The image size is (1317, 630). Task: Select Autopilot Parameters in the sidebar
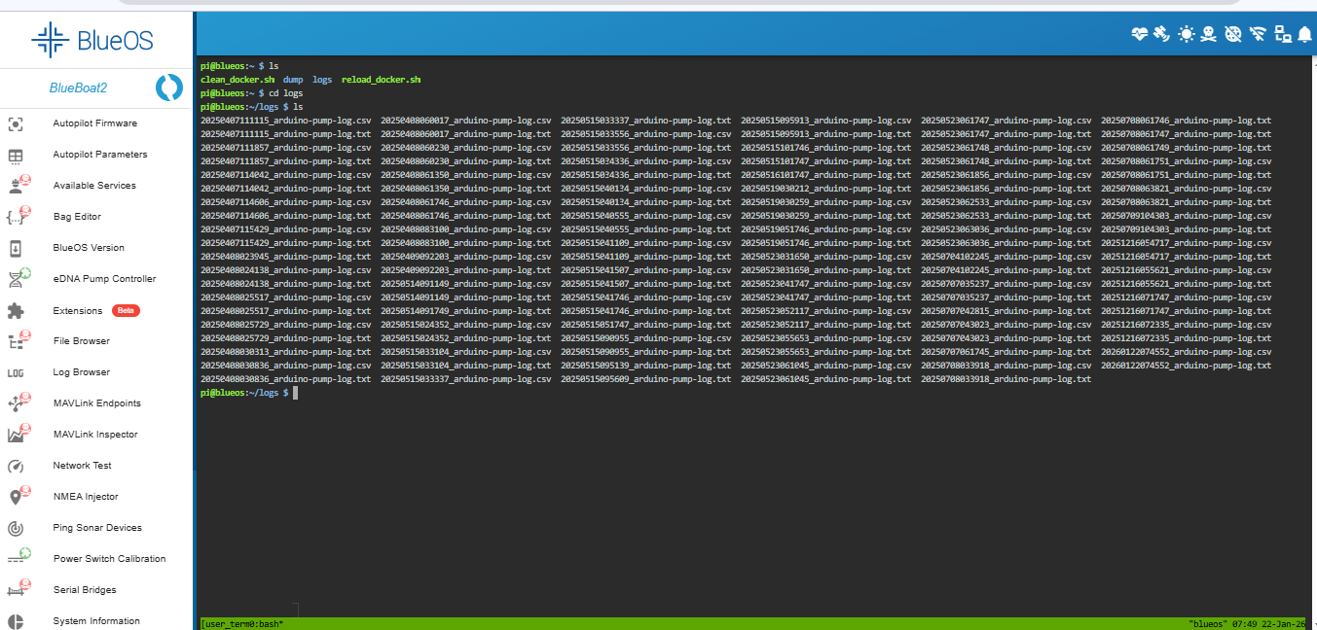pos(99,155)
